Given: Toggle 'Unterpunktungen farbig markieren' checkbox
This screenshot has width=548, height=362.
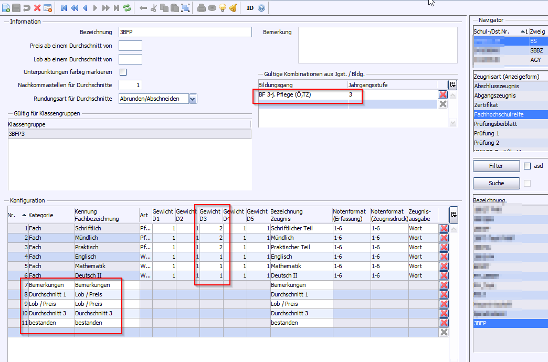Looking at the screenshot, I should tap(123, 72).
